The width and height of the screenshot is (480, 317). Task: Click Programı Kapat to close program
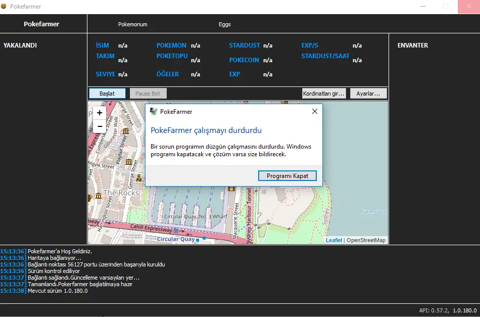pos(287,176)
